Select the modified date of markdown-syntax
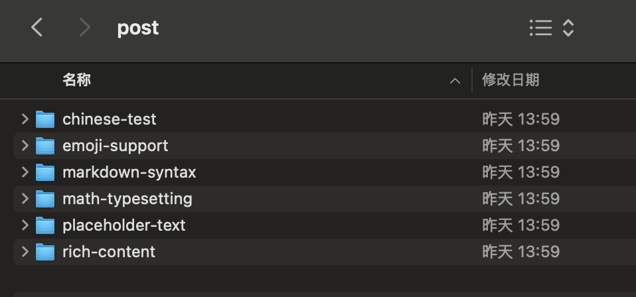Viewport: 636px width, 297px height. coord(520,172)
